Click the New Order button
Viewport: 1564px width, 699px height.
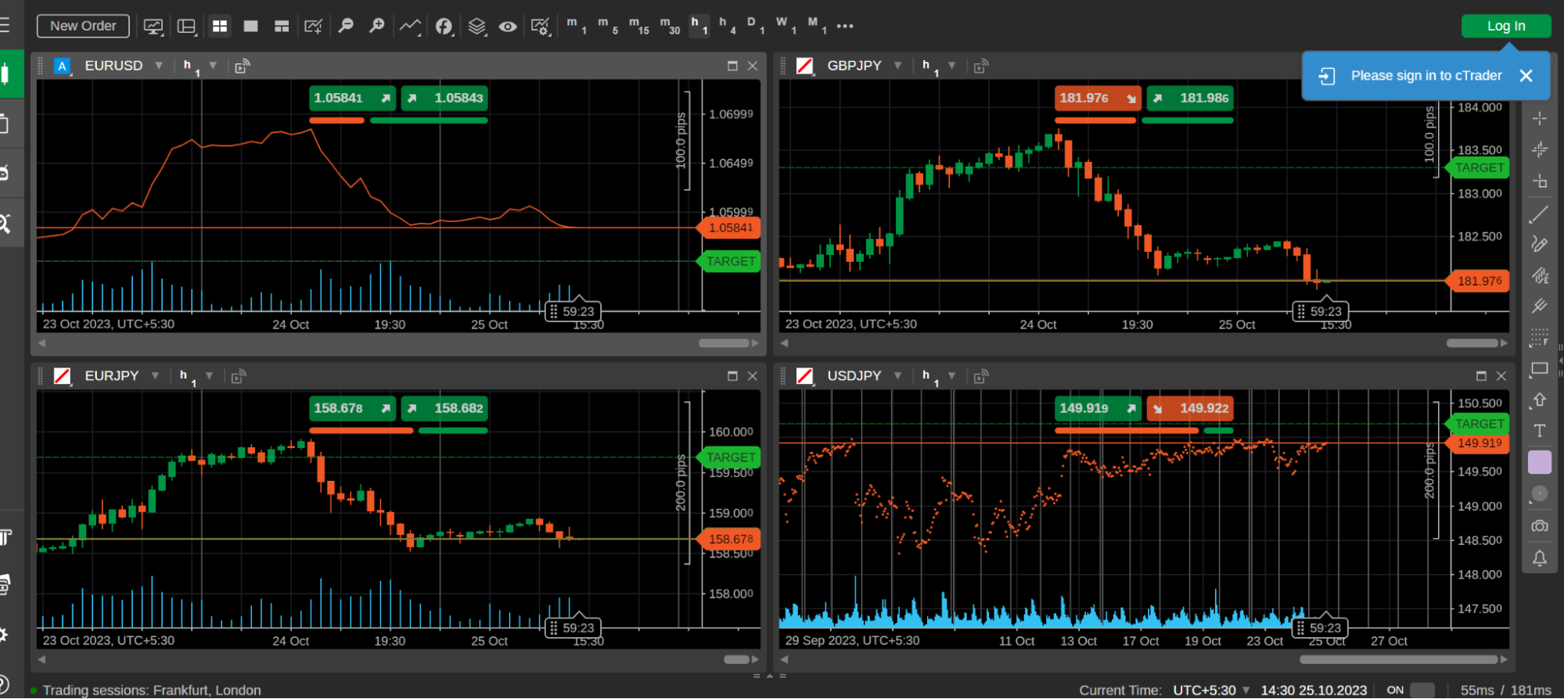pos(83,26)
